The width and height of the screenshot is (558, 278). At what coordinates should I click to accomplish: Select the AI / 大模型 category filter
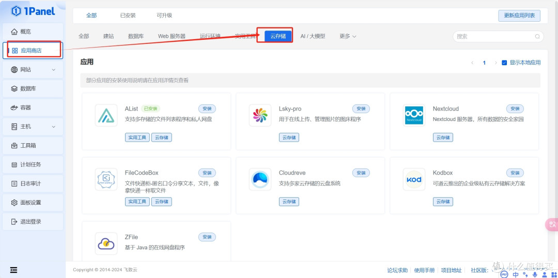point(313,36)
